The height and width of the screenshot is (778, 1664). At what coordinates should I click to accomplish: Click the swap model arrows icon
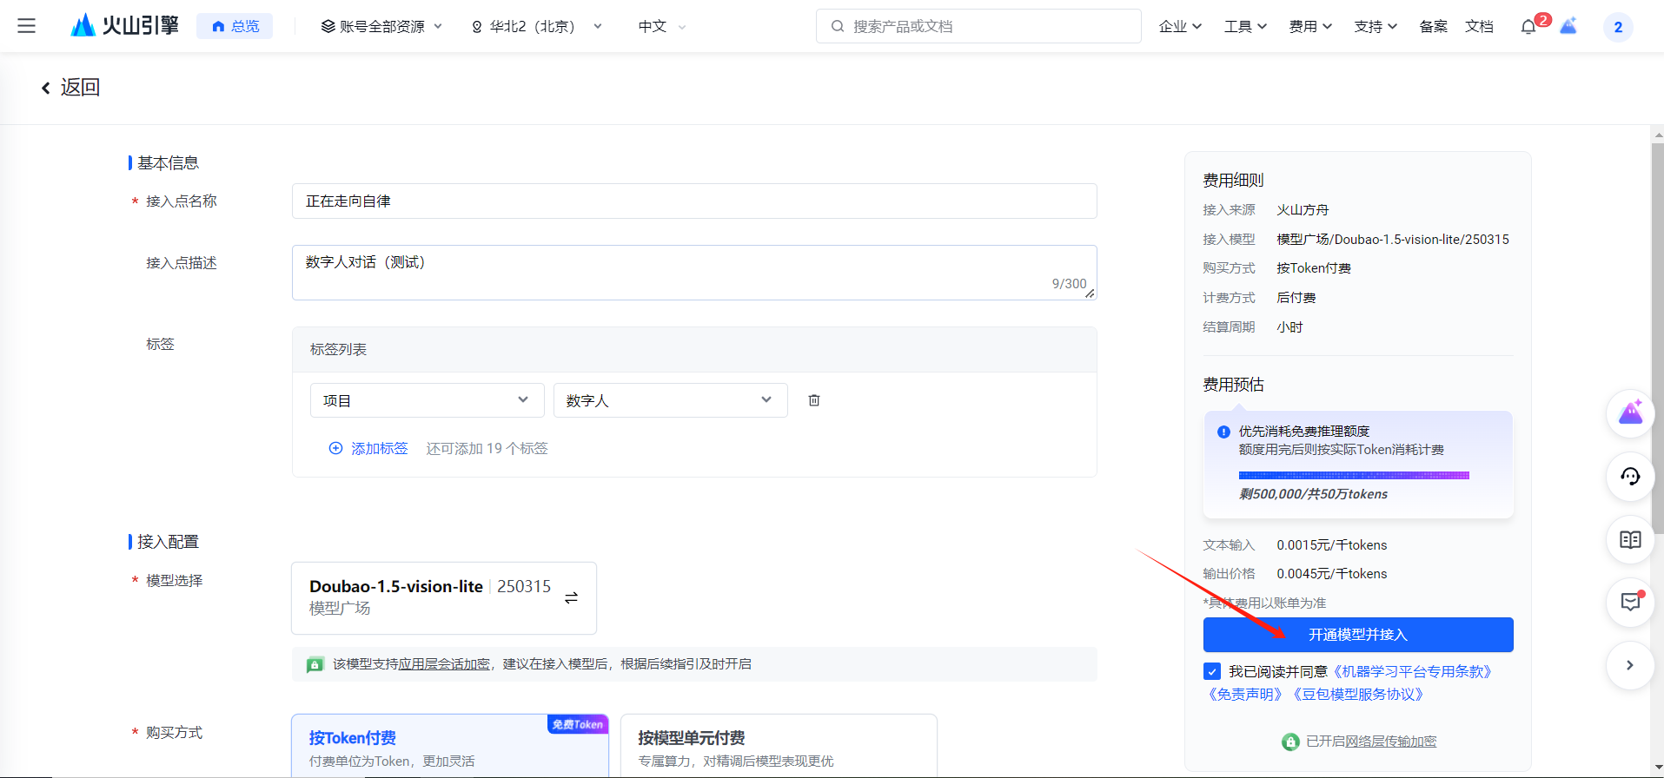click(571, 597)
